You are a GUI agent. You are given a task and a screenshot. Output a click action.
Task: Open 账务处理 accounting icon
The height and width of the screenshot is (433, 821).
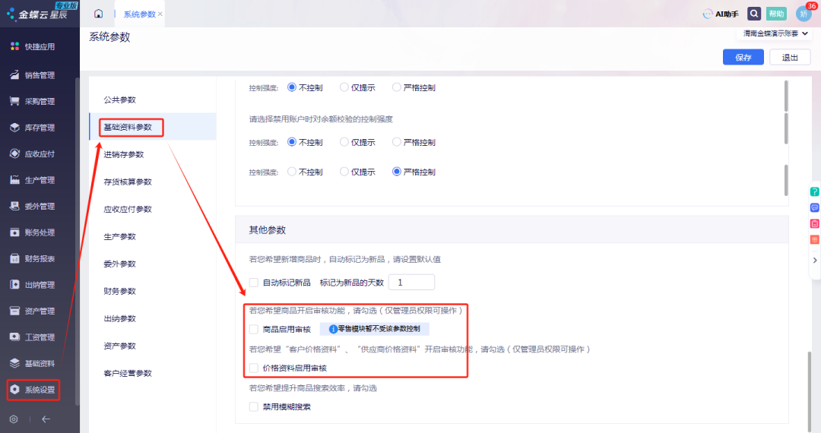(14, 232)
